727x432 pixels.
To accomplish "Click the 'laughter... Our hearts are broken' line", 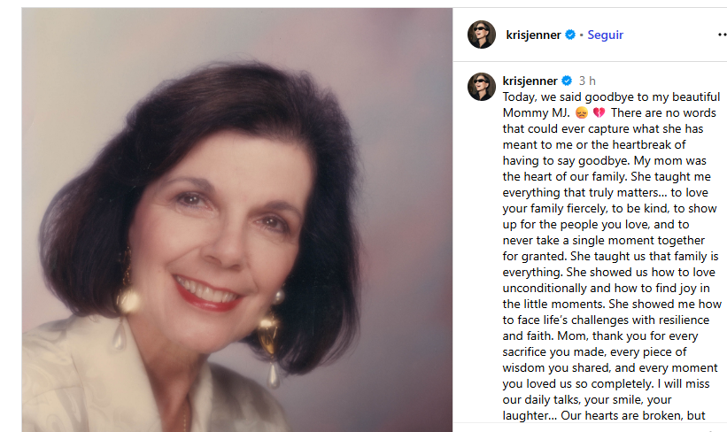I will click(604, 415).
